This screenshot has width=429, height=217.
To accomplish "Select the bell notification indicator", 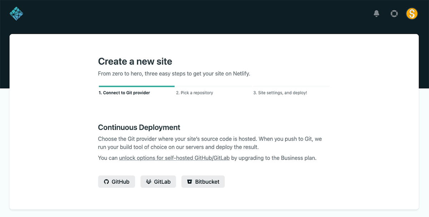I will pyautogui.click(x=376, y=13).
